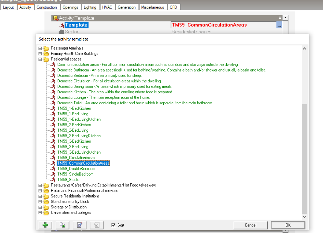This screenshot has height=233, width=323.
Task: Confirm selection with the OK button
Action: pyautogui.click(x=288, y=225)
